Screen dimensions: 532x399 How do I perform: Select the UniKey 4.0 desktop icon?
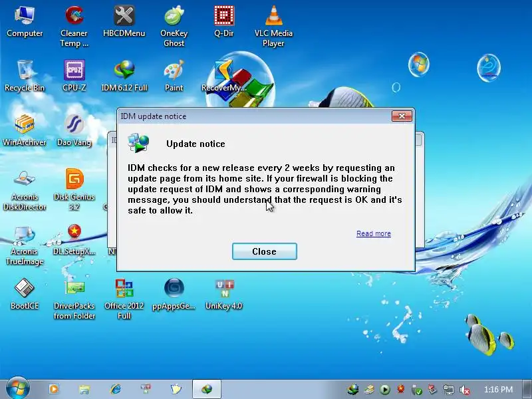(x=224, y=294)
